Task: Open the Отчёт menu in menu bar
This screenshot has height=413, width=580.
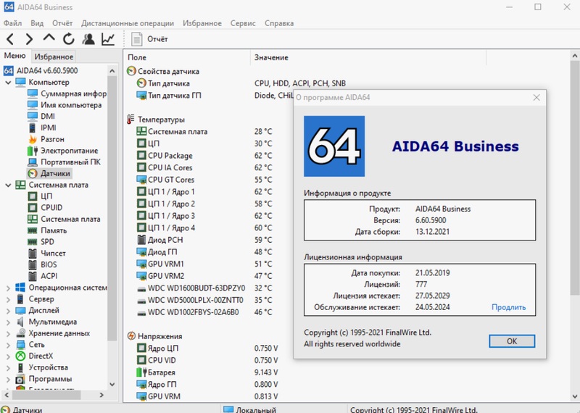Action: click(62, 23)
